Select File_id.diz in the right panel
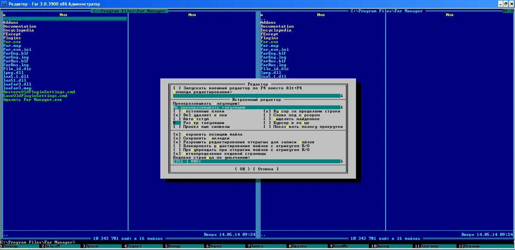Image resolution: width=515 pixels, height=250 pixels. coord(275,69)
